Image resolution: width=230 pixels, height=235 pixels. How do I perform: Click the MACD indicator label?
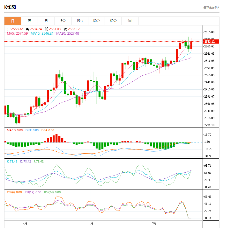tap(15, 130)
